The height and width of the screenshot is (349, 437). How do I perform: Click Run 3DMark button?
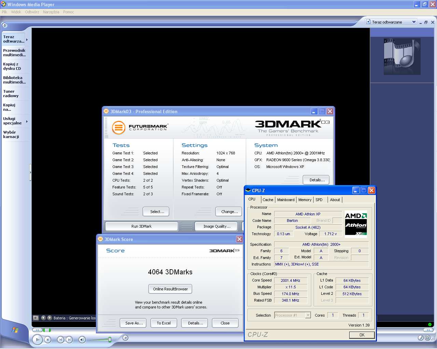point(141,226)
